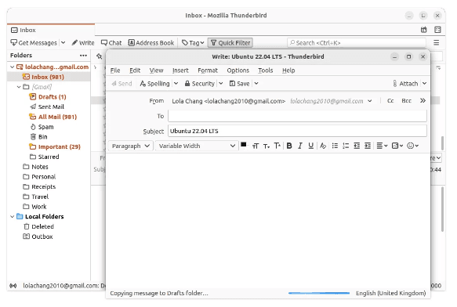Click the Subject field with Ubuntu 22.04 LTS

pyautogui.click(x=297, y=131)
